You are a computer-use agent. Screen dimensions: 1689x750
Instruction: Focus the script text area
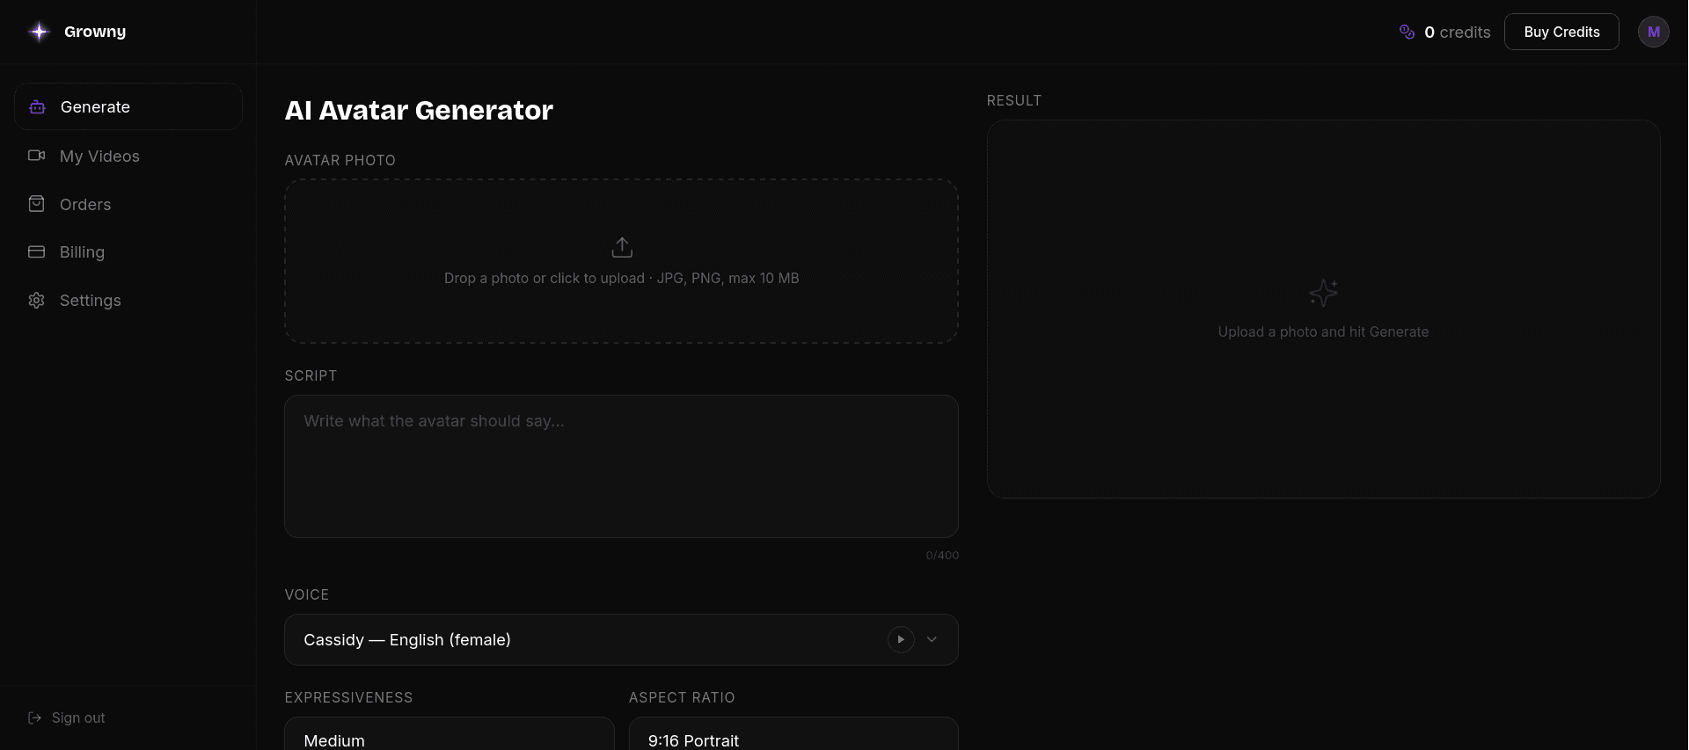point(621,466)
